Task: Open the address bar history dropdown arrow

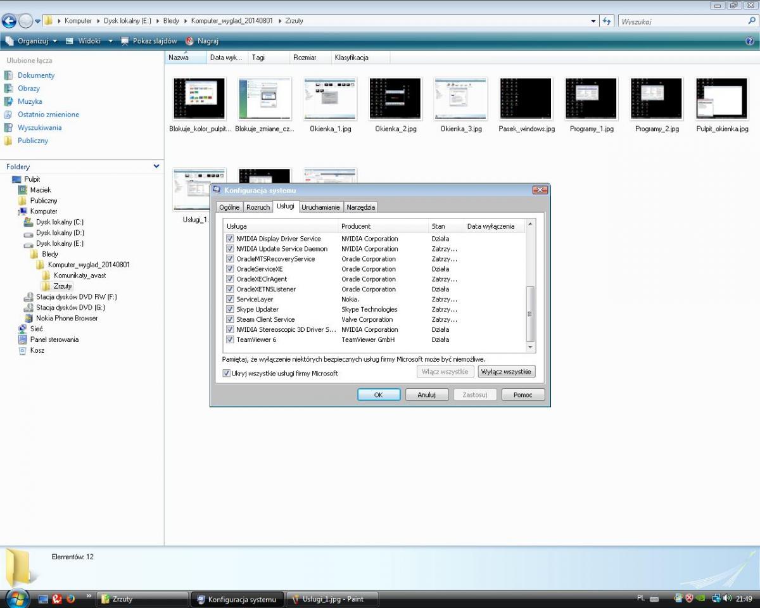Action: pos(593,21)
